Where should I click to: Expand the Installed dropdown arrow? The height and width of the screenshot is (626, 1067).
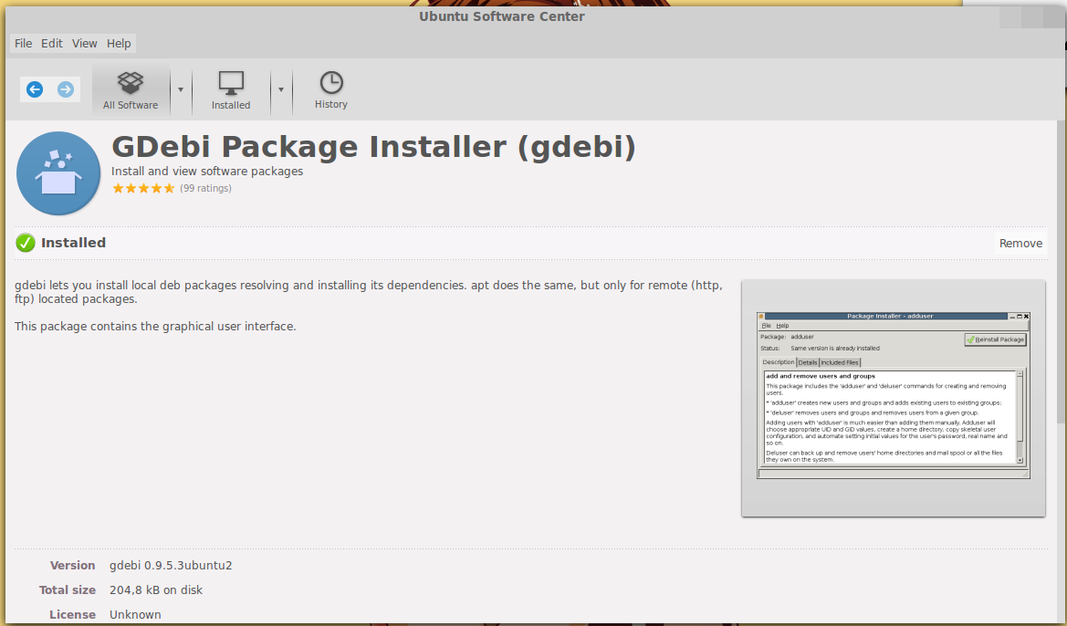coord(281,90)
